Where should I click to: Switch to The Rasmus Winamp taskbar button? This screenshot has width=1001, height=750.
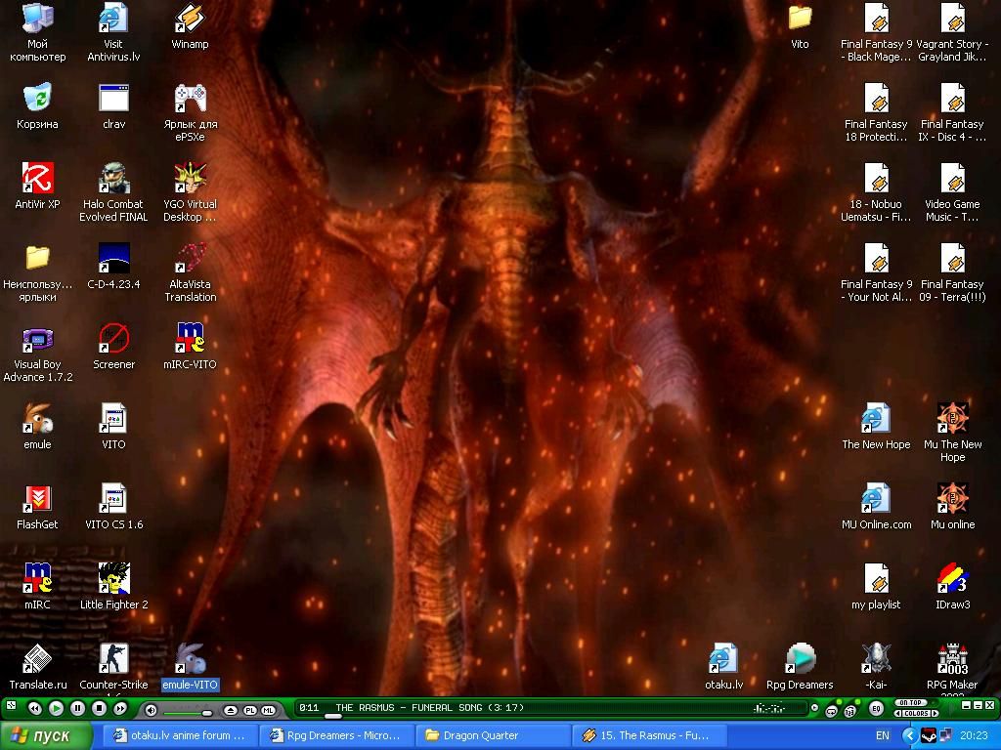click(x=650, y=735)
